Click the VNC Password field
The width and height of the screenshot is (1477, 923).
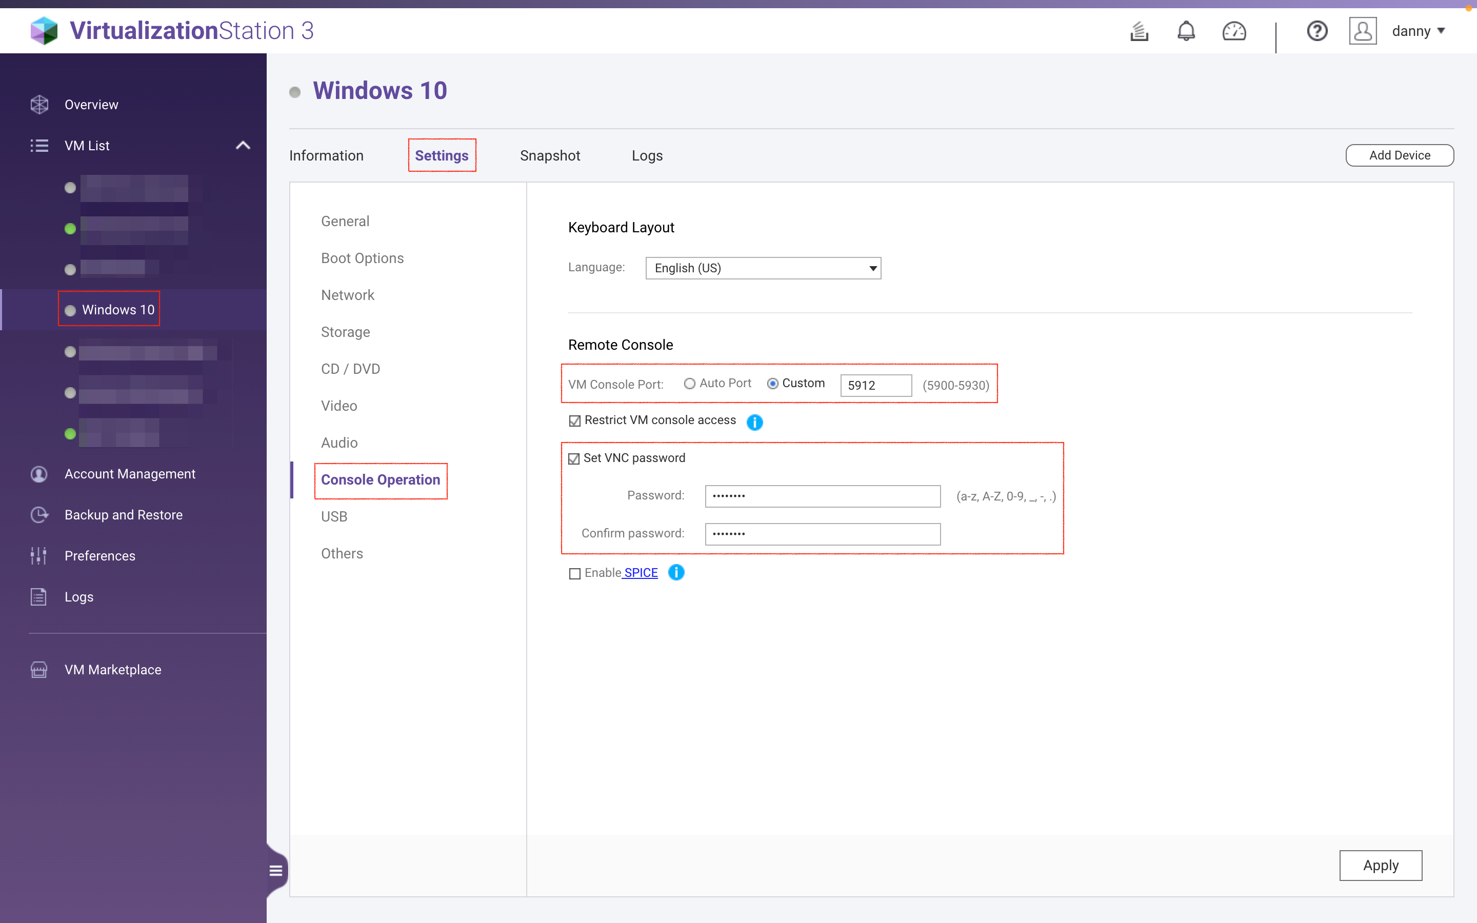(x=823, y=496)
